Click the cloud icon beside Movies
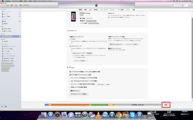This screenshot has width=193, height=120. pos(19,14)
